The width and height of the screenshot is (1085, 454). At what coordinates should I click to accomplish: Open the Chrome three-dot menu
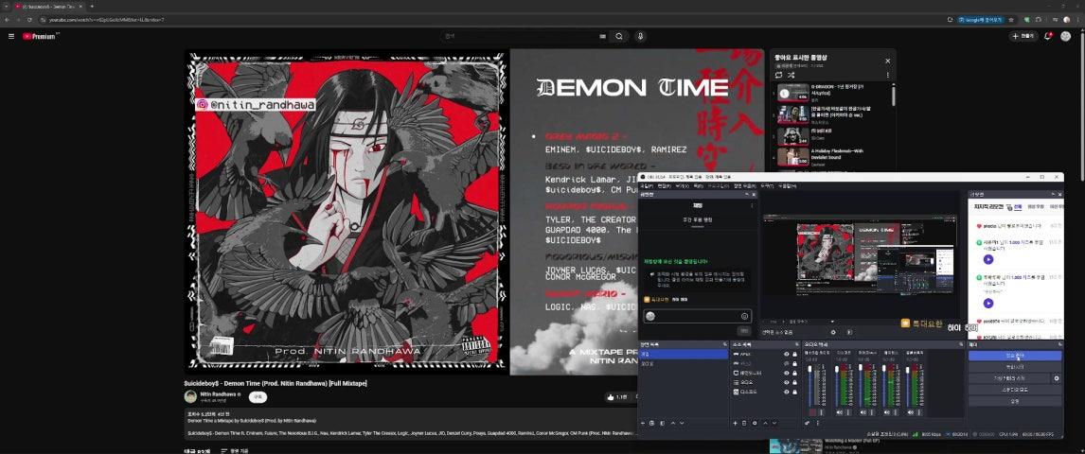1078,19
